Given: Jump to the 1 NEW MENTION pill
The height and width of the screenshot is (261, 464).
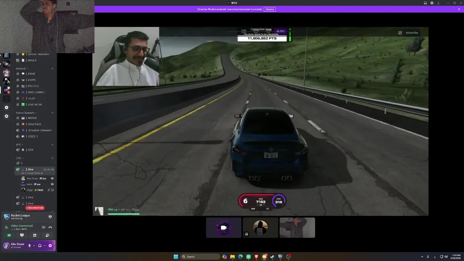Looking at the screenshot, I should click(x=35, y=208).
